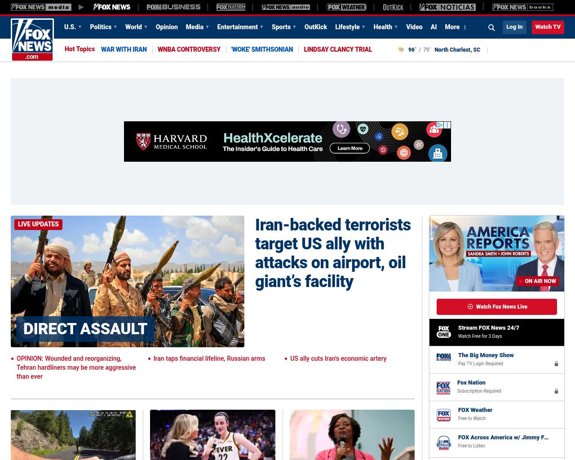This screenshot has width=575, height=460.
Task: Click the Fox One logo icon
Action: coord(444,332)
